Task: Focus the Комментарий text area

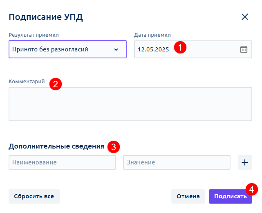Action: coord(130,104)
